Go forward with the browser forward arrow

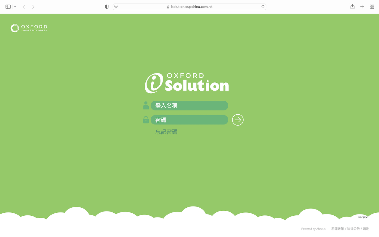point(33,7)
